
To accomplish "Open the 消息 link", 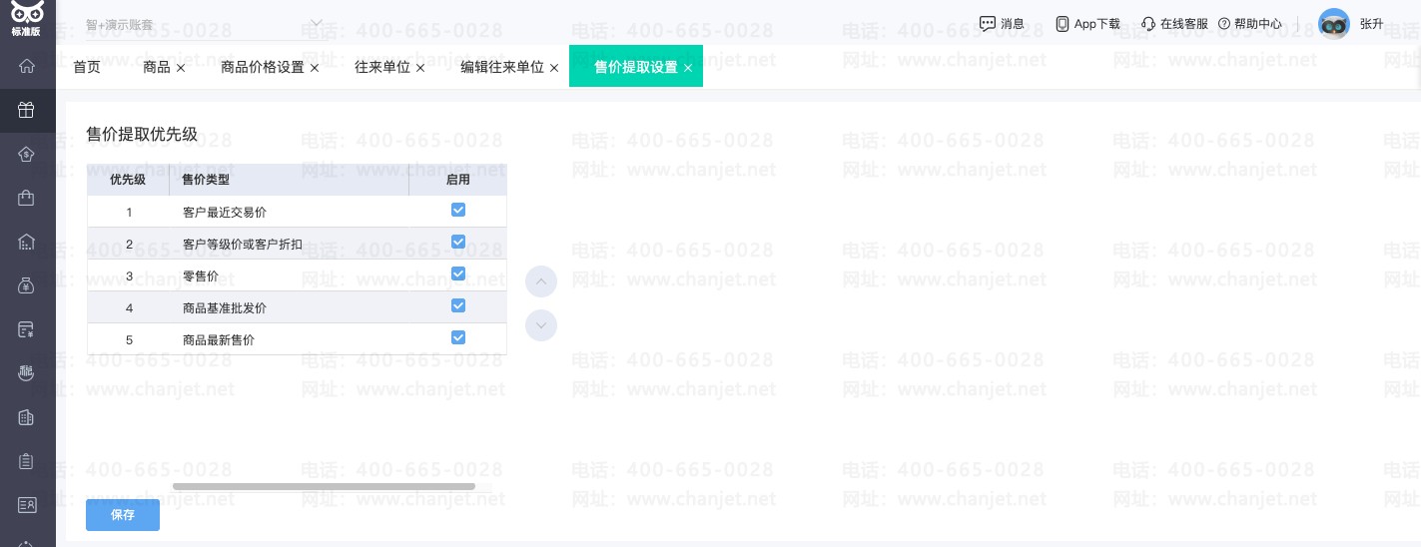I will [x=1013, y=23].
